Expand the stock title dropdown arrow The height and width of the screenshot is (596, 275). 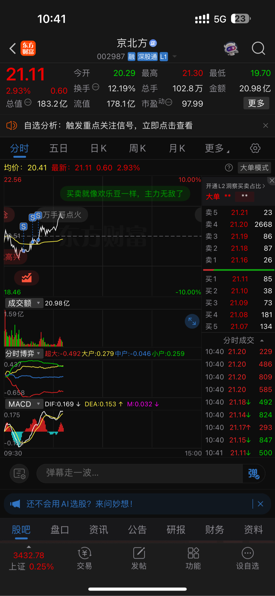[x=175, y=57]
